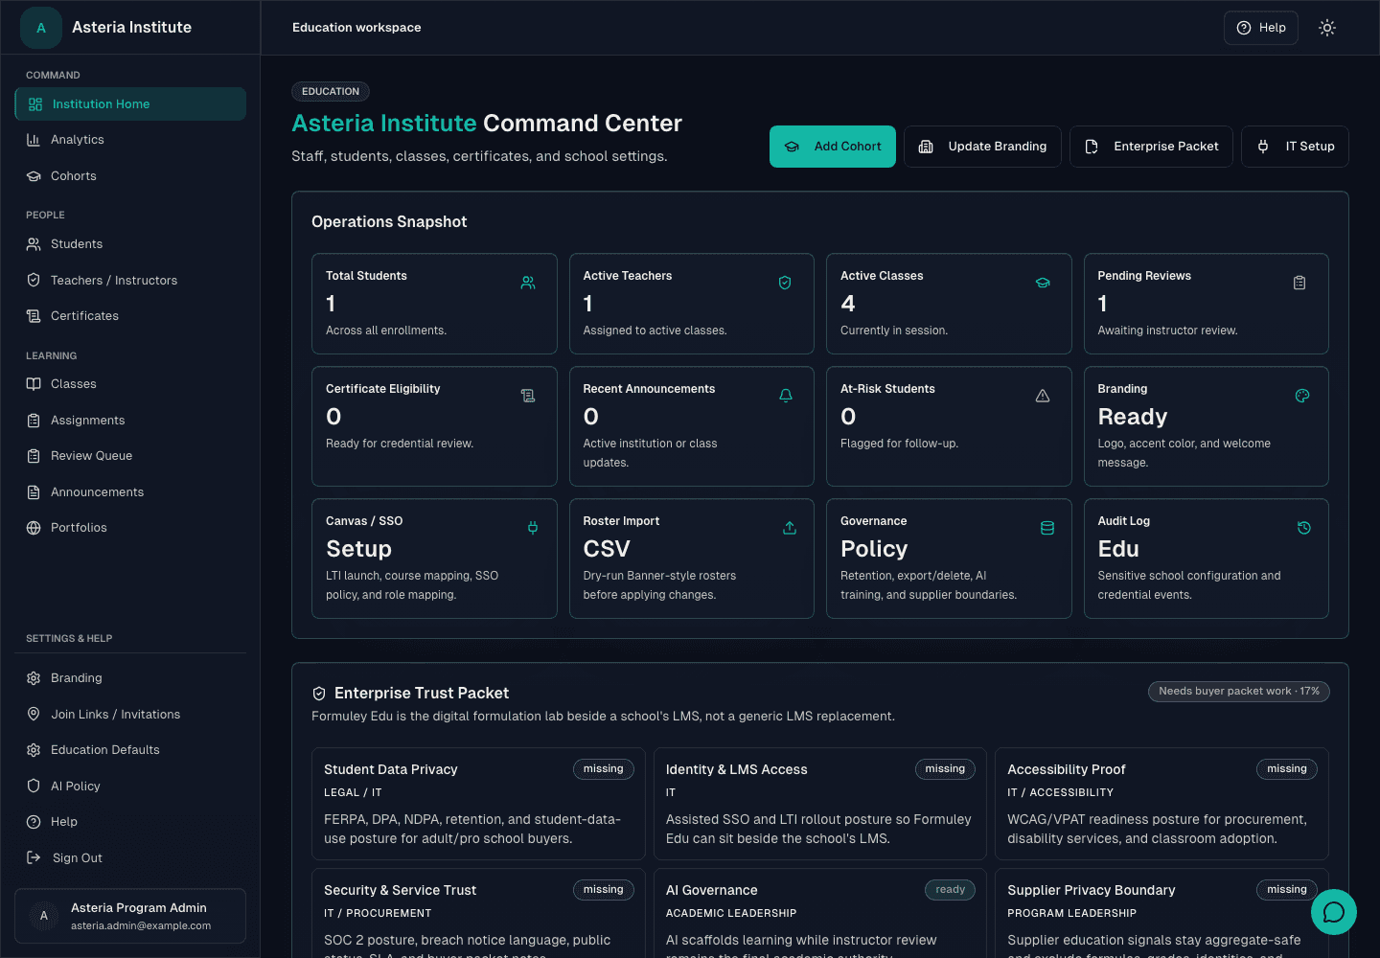
Task: Click the ready badge on AI Governance
Action: tap(950, 890)
